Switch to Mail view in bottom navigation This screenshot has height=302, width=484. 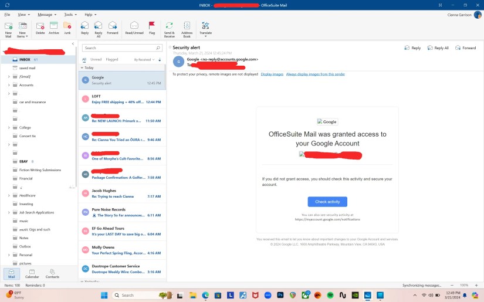point(11,273)
